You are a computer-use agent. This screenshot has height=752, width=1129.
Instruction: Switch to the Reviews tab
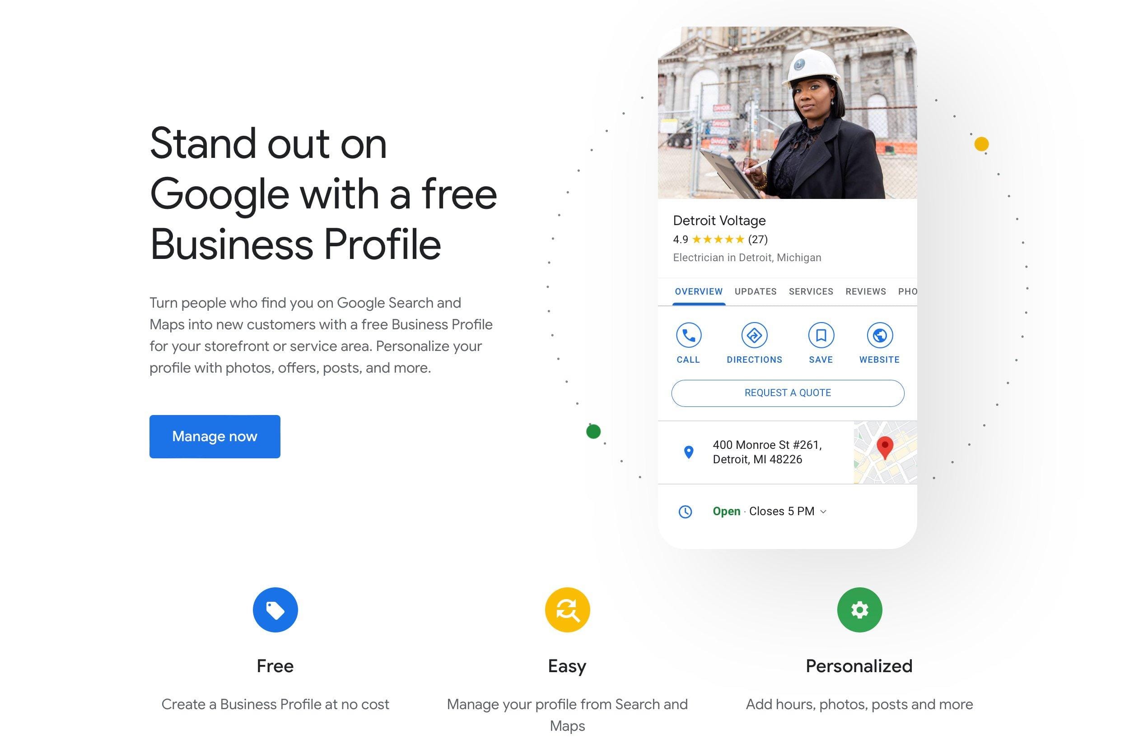coord(865,291)
